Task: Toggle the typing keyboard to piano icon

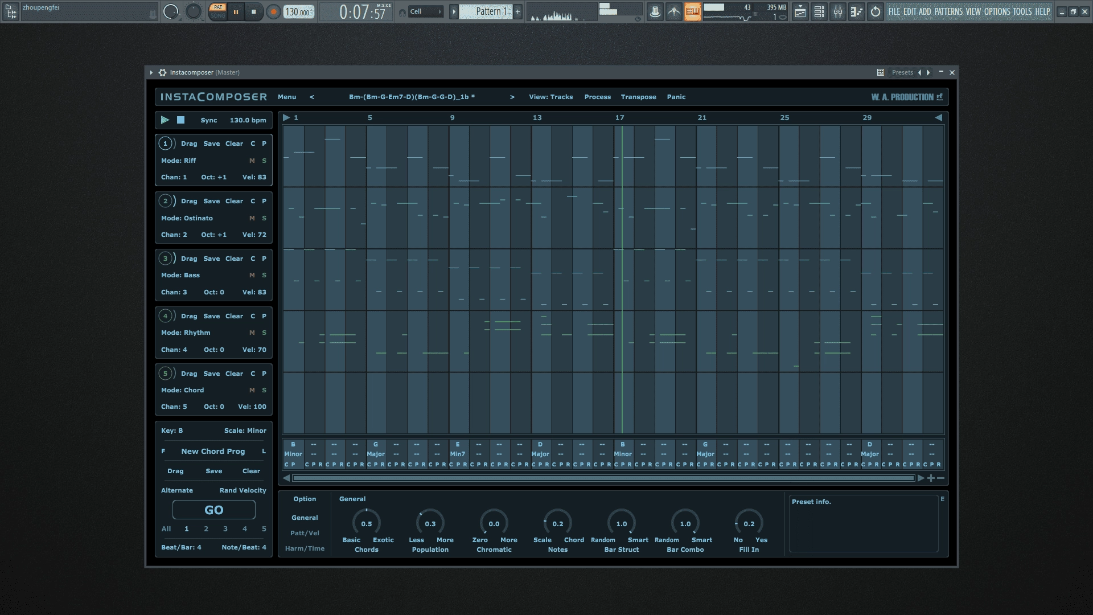Action: (692, 11)
